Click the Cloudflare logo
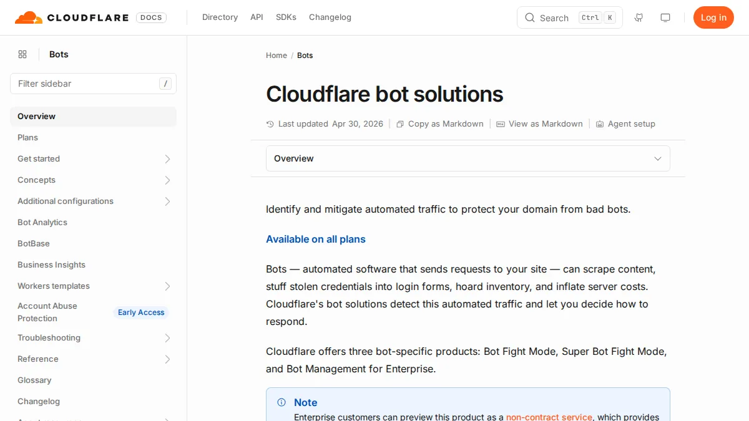The image size is (749, 421). tap(72, 17)
